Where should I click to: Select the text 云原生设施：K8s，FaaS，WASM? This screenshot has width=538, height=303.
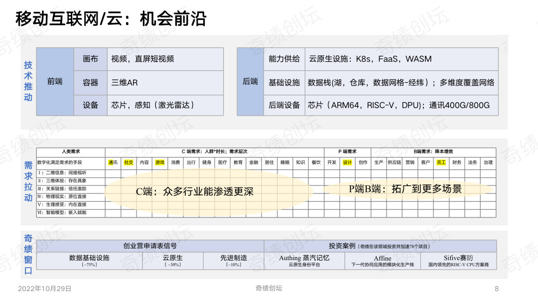(370, 59)
